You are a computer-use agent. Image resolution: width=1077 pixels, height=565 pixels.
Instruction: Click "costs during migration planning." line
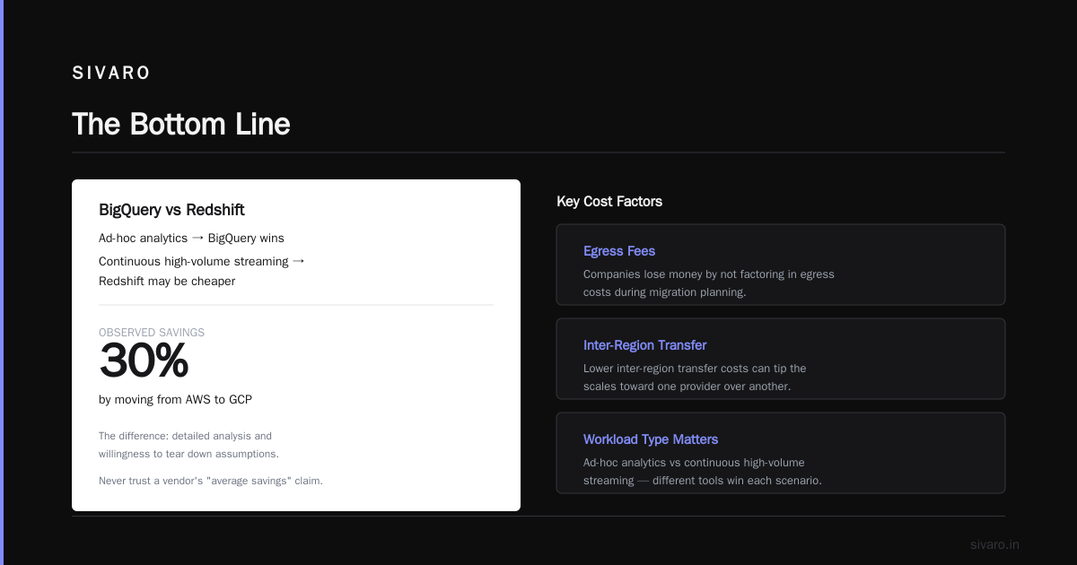click(x=664, y=292)
